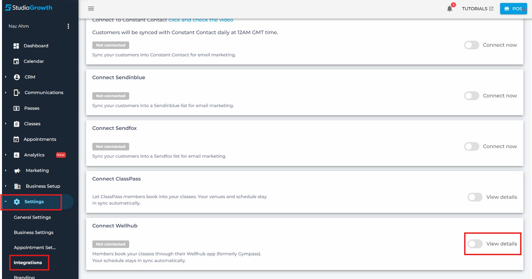Turn on the ClassPass switch

click(475, 197)
